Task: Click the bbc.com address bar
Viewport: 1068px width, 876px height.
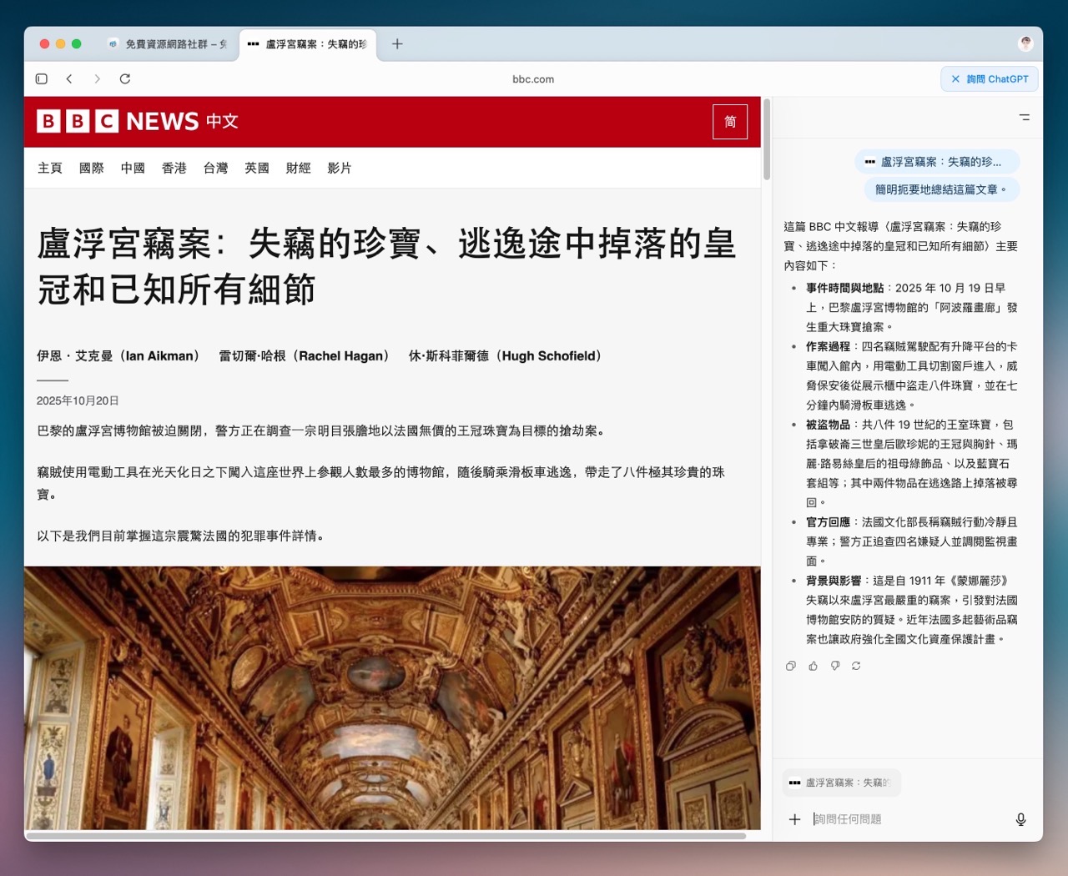Action: pos(533,79)
